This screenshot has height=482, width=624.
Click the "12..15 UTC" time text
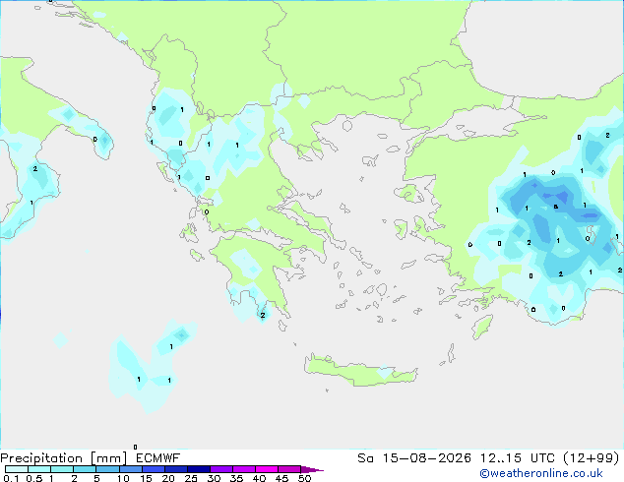point(518,458)
